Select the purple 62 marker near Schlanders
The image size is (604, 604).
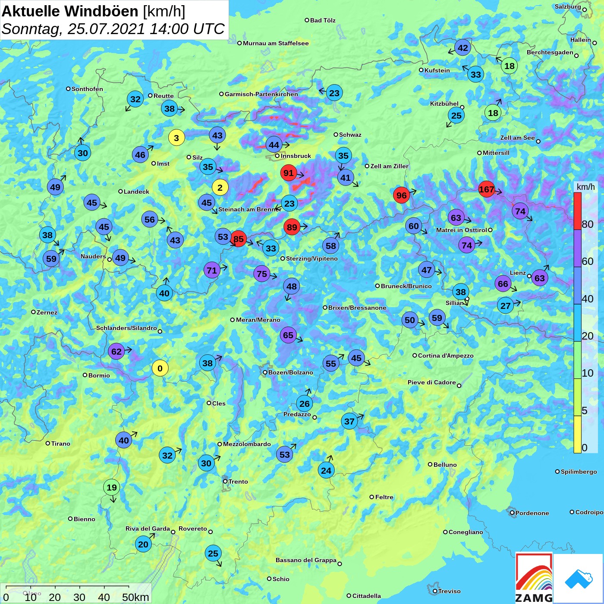click(116, 351)
